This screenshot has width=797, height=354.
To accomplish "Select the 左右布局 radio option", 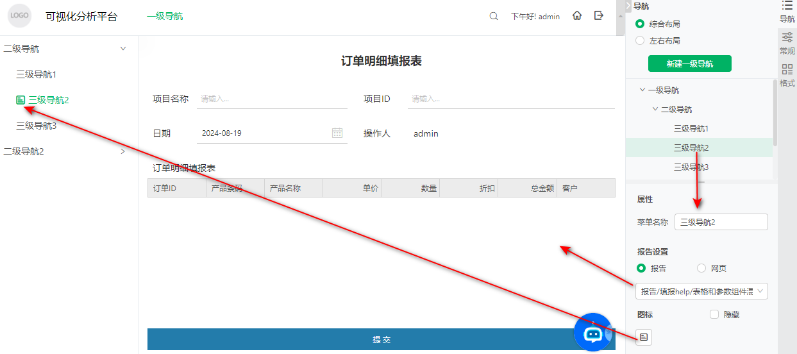I will coord(640,40).
